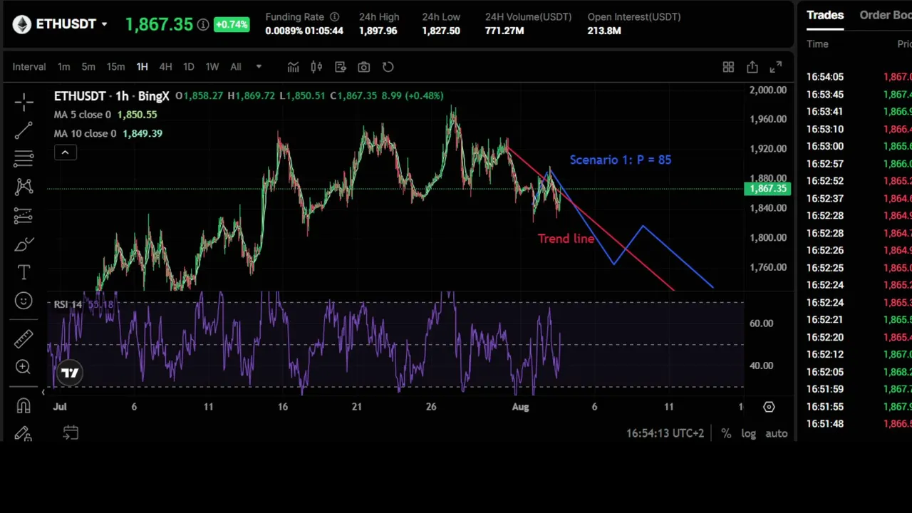Toggle log scale mode
Image resolution: width=912 pixels, height=513 pixels.
(748, 433)
